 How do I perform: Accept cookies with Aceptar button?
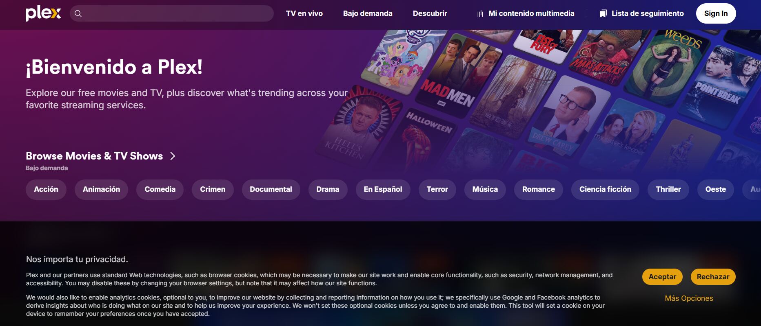pos(662,277)
